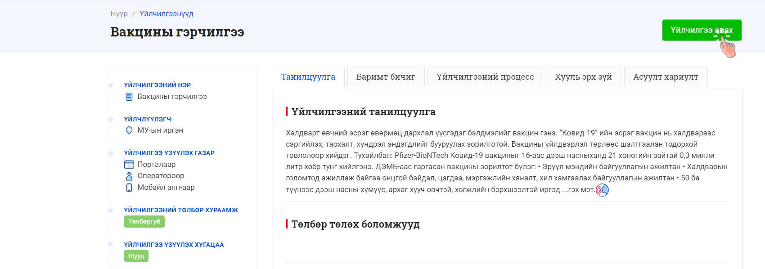
Task: Select the Хууль эрх зүй tab
Action: point(583,77)
